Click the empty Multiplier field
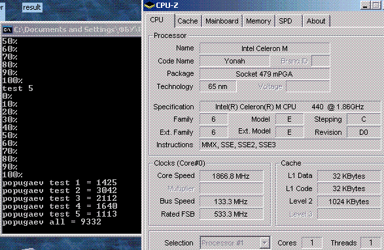The width and height of the screenshot is (384, 250). (x=231, y=188)
